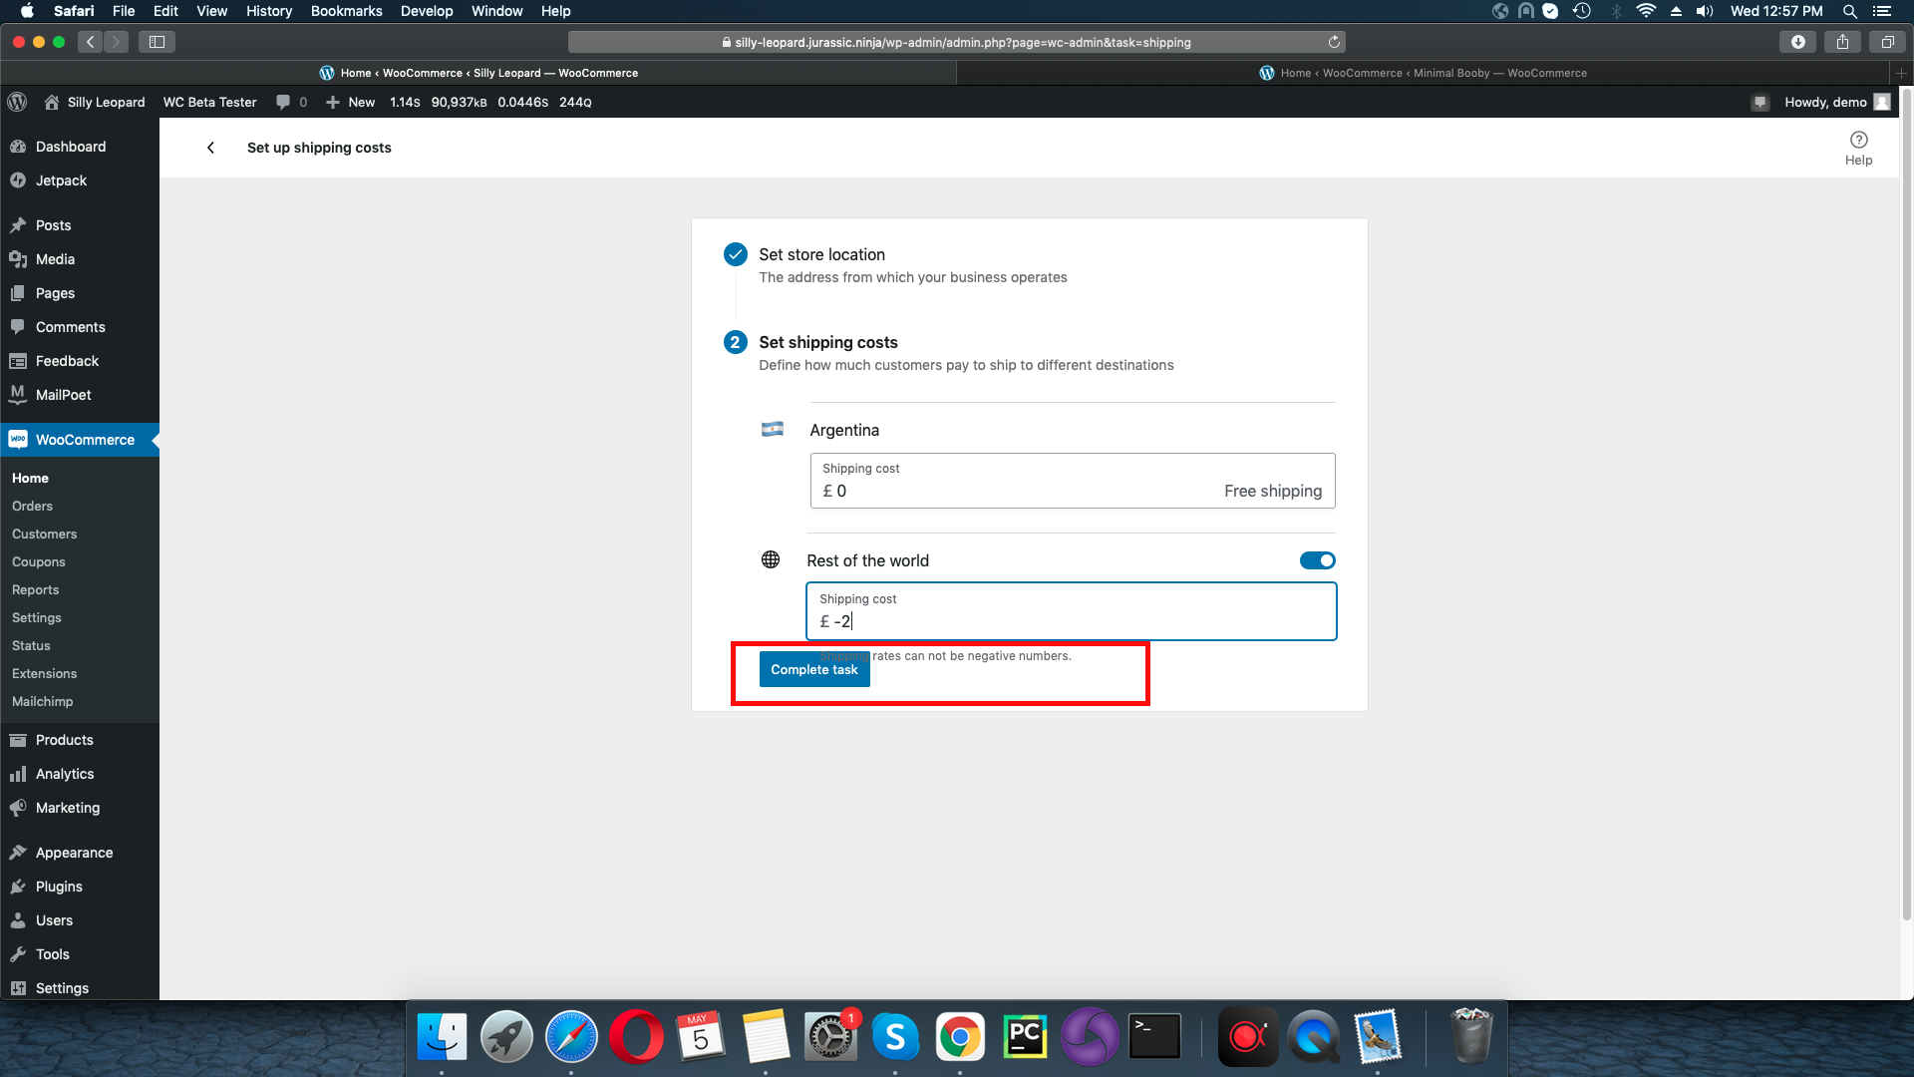Open WooCommerce Coupons submenu
The image size is (1914, 1077).
39,562
